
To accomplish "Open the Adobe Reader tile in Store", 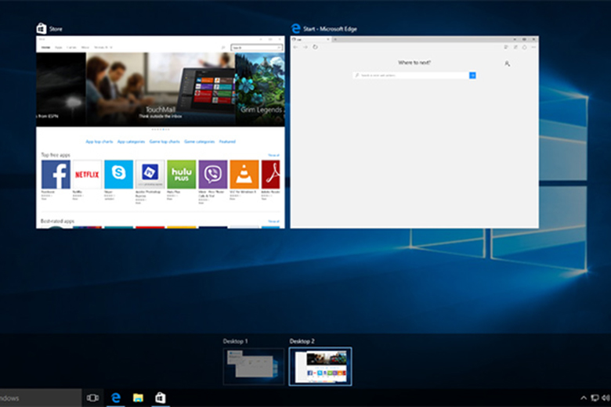I will [x=271, y=175].
